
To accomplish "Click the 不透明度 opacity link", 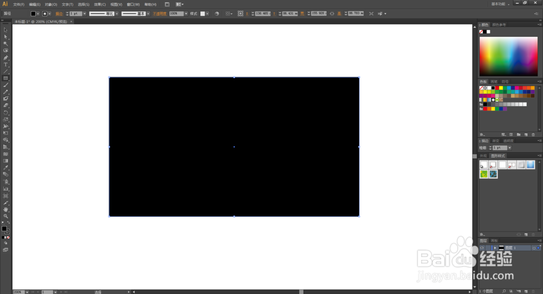I will 160,14.
